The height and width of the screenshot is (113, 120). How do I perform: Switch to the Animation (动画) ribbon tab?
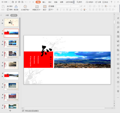(x=61, y=2)
